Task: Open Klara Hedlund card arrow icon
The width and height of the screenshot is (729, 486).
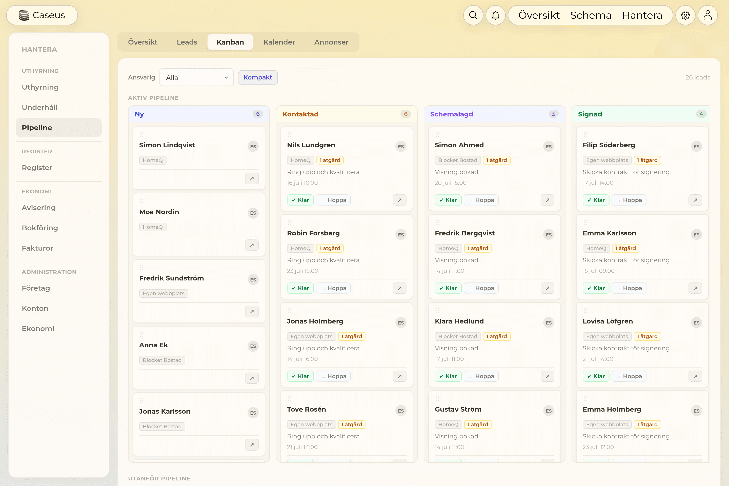Action: click(547, 376)
